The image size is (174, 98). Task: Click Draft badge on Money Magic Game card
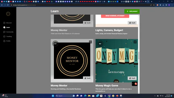(132, 78)
